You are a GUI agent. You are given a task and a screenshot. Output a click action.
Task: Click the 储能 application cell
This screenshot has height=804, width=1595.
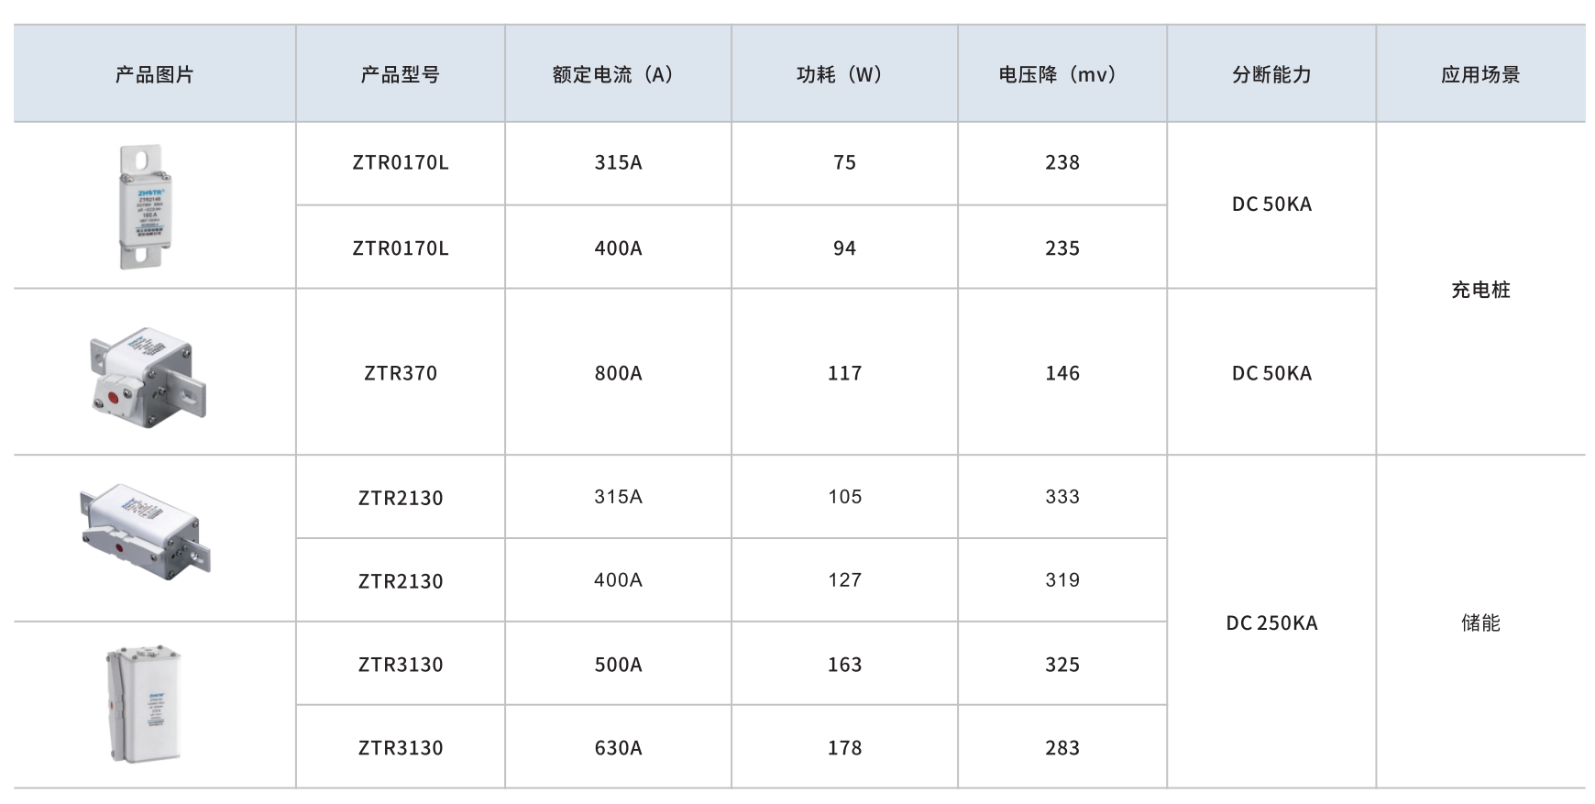(1480, 623)
